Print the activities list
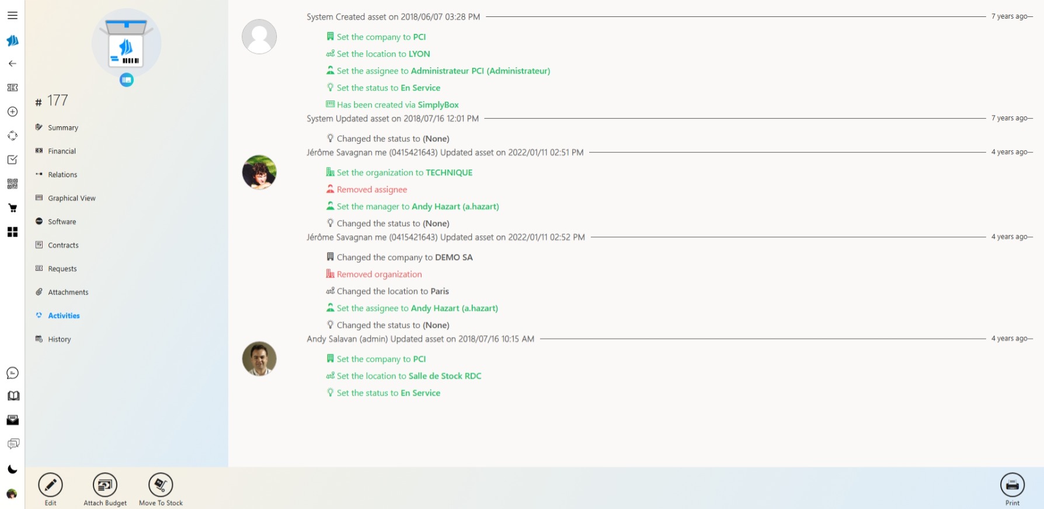 pyautogui.click(x=1012, y=485)
